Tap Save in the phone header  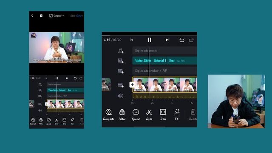[73, 16]
